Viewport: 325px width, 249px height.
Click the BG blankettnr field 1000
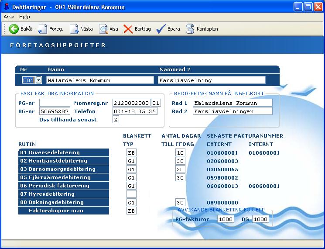pos(260,219)
